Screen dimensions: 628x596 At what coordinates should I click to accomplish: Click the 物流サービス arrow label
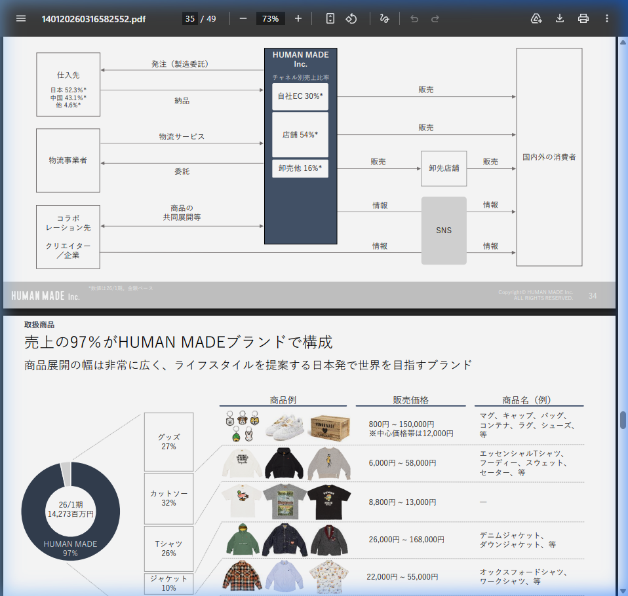182,137
